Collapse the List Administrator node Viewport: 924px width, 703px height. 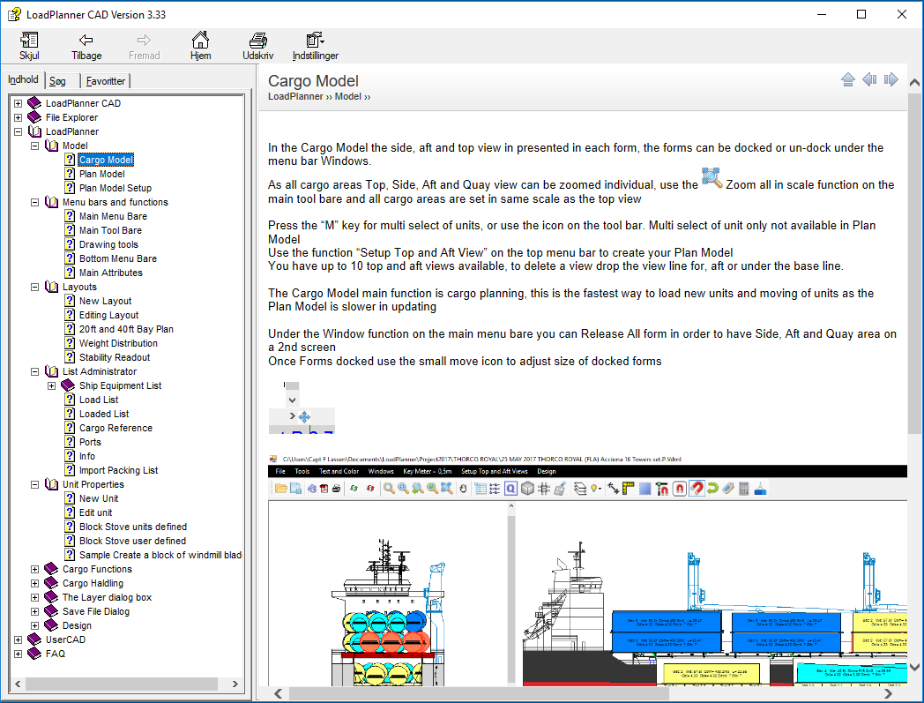(34, 371)
